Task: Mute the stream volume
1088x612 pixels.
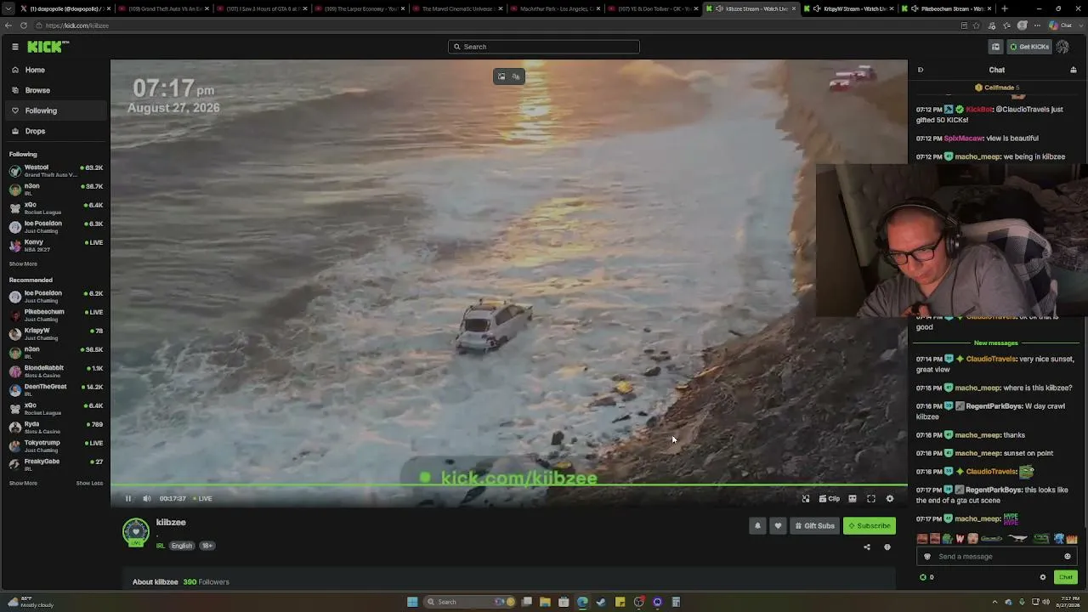Action: (146, 499)
